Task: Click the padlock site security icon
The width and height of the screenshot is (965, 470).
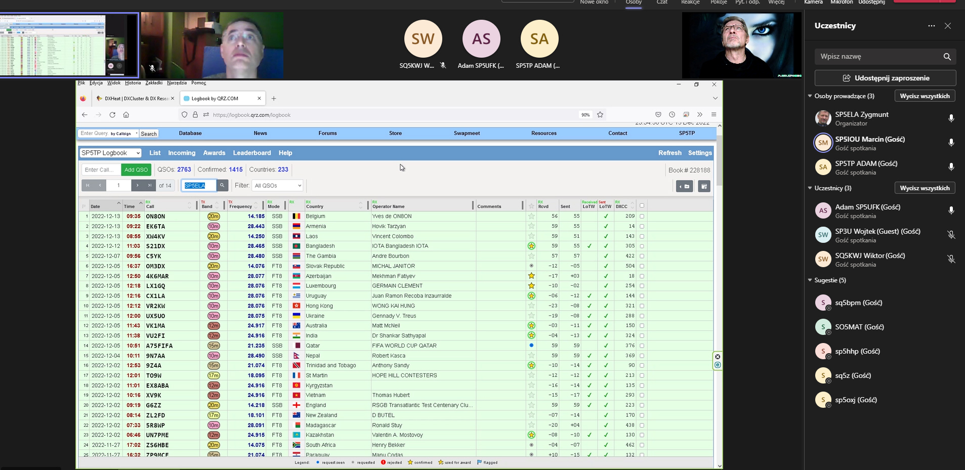Action: (x=195, y=115)
